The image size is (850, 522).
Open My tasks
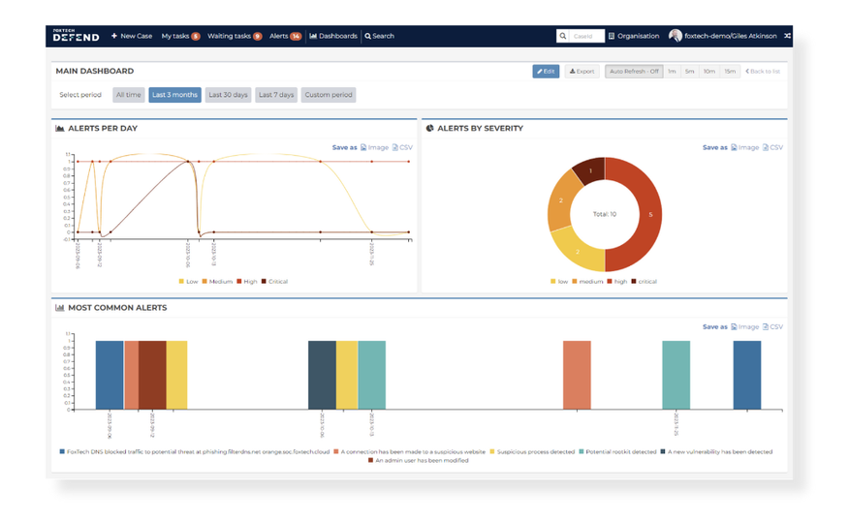[180, 36]
